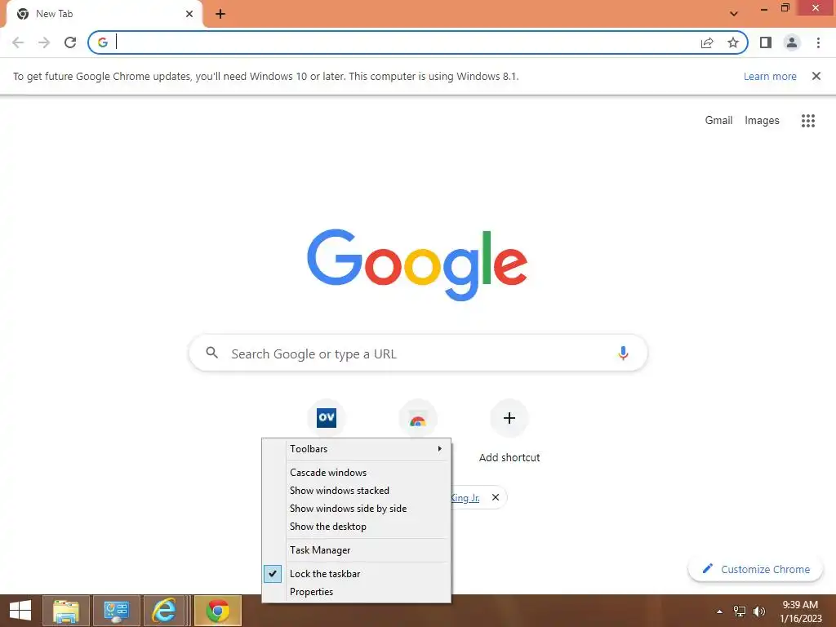836x627 pixels.
Task: Open the side panel icon in toolbar
Action: tap(766, 42)
